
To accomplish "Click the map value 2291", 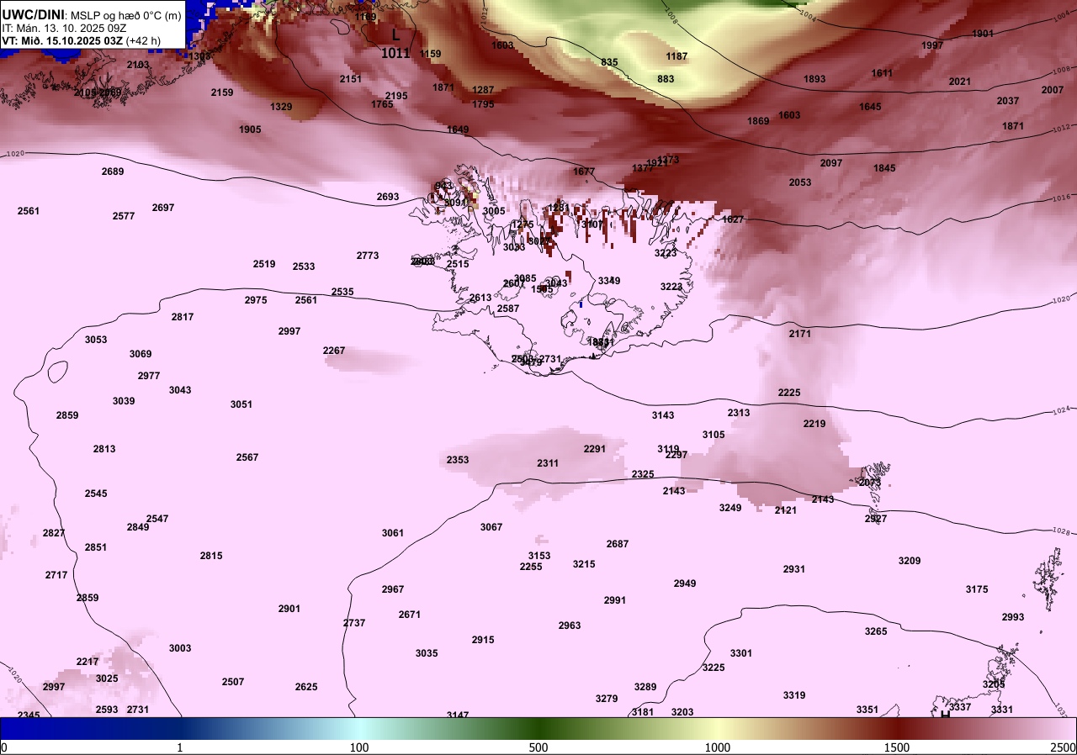I will click(x=595, y=449).
